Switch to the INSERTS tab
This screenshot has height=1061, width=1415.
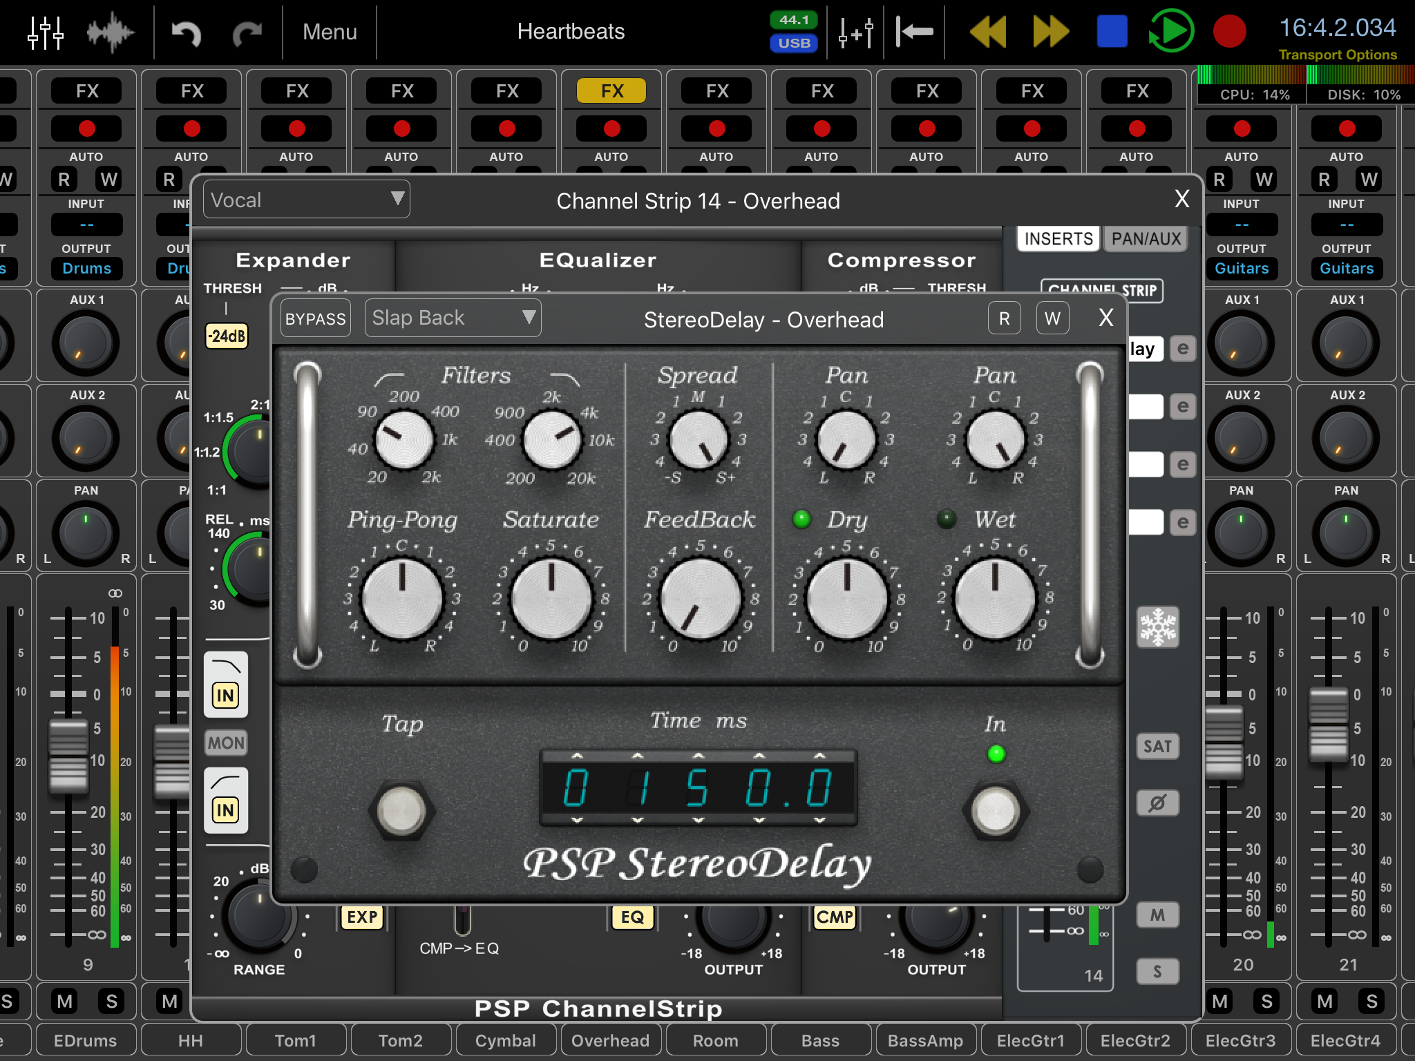[x=1058, y=239]
